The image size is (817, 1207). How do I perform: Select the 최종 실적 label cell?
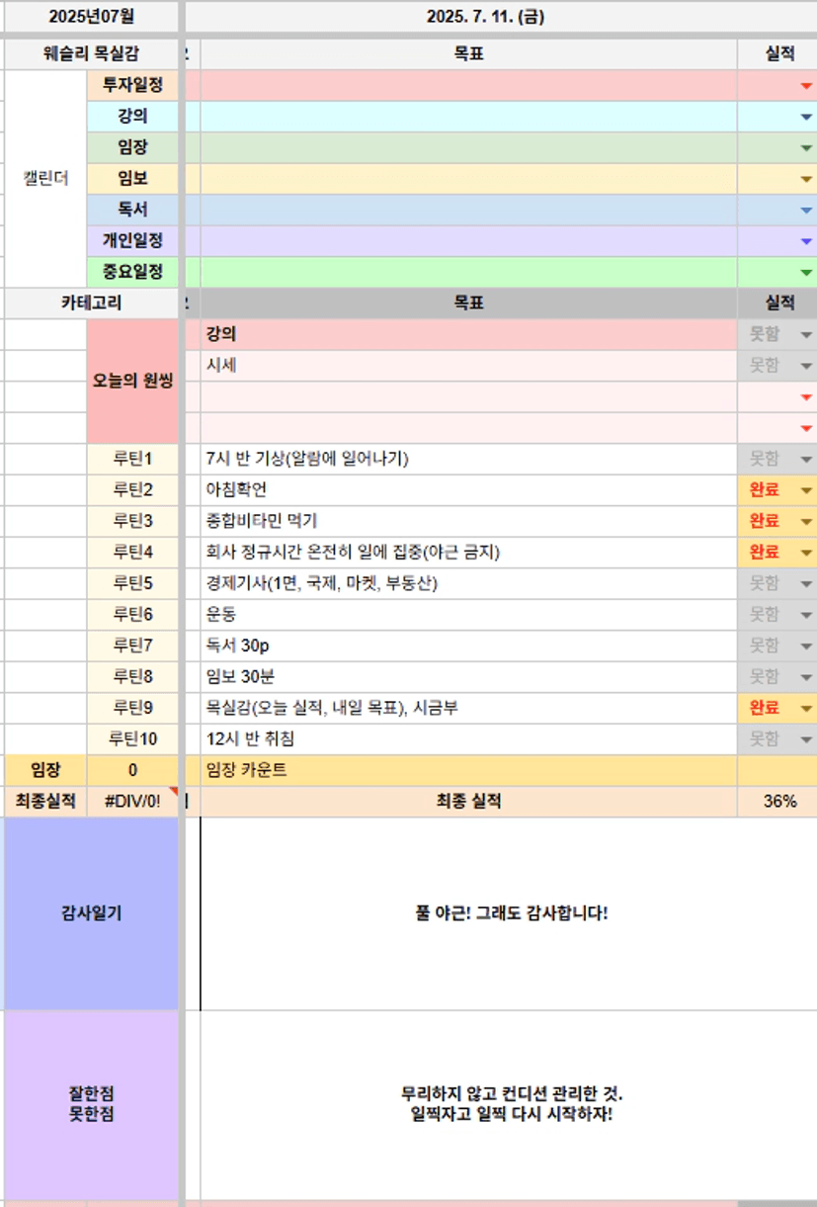pyautogui.click(x=468, y=802)
